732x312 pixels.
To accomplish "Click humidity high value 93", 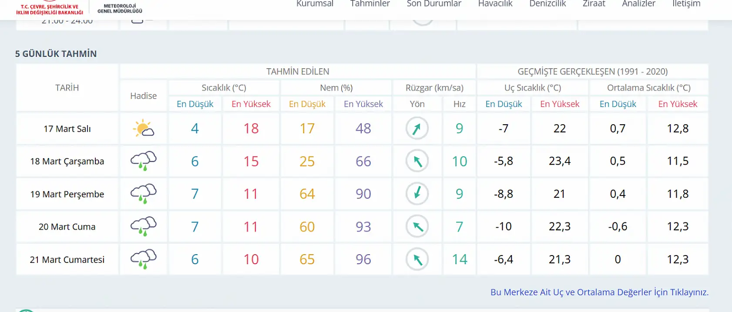I will pos(363,226).
